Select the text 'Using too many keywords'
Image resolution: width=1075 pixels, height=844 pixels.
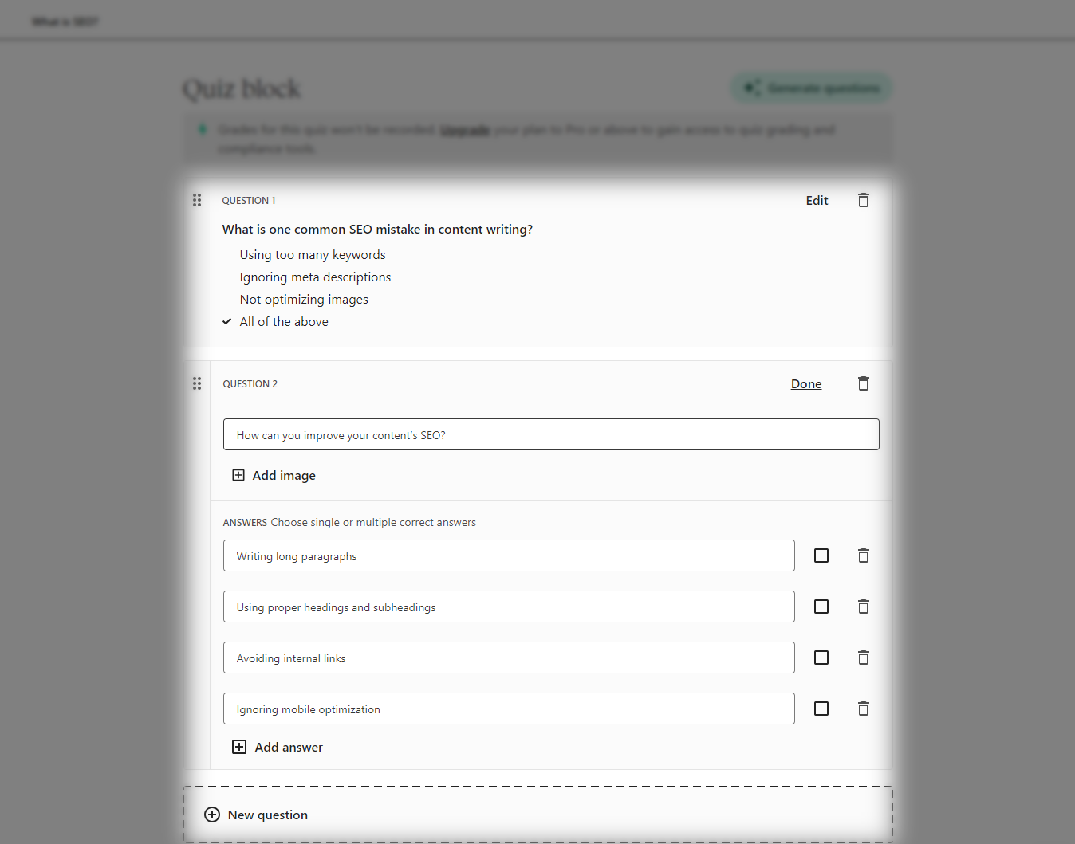(313, 255)
